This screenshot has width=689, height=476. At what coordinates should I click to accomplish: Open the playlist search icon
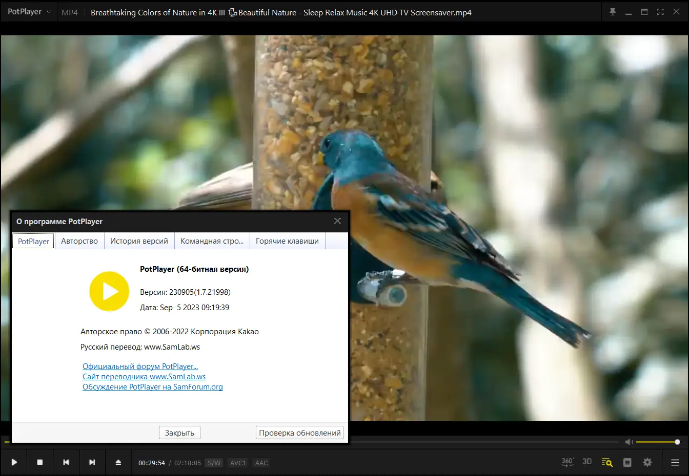607,463
